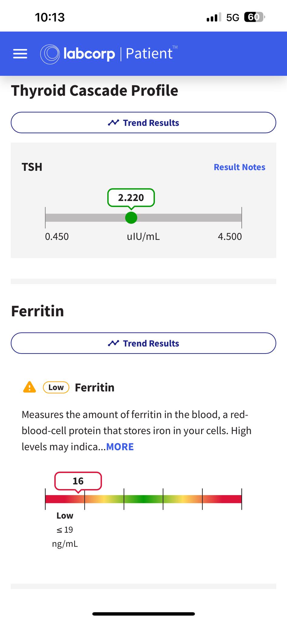This screenshot has width=287, height=621.
Task: Tap the red 16 ferritin value bubble
Action: [x=78, y=481]
